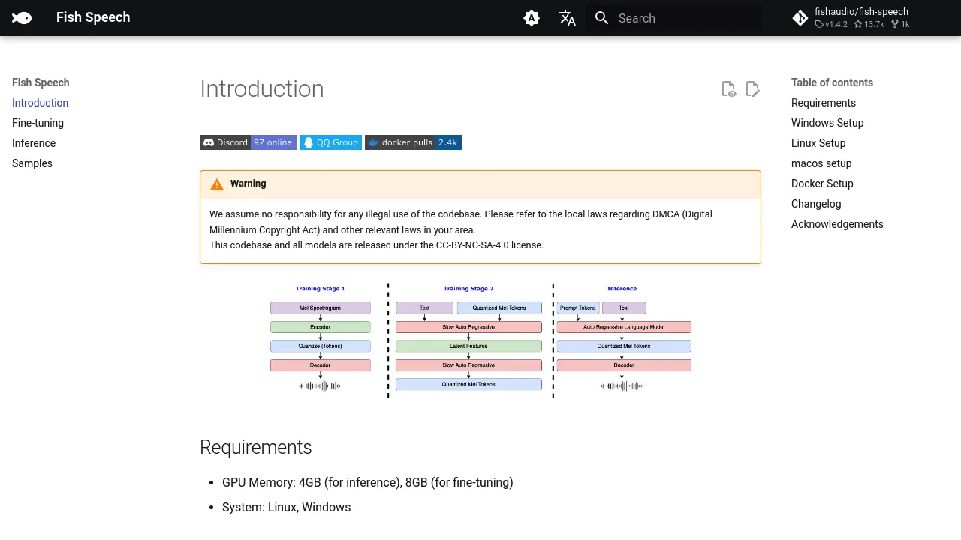Open the QQ Group badge
The image size is (961, 540).
coord(330,142)
